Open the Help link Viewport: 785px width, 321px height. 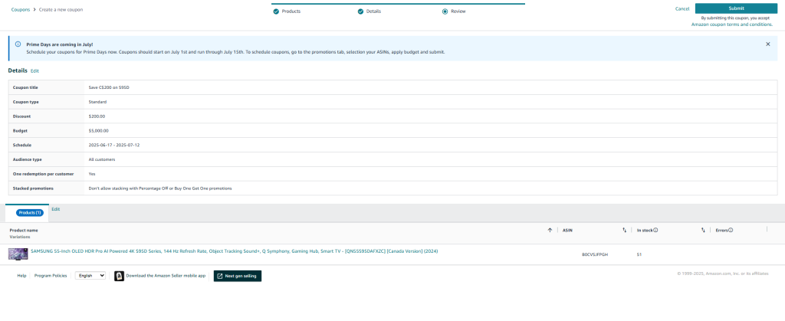point(21,276)
